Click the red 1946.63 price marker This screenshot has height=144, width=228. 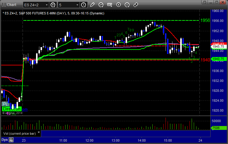(219, 44)
